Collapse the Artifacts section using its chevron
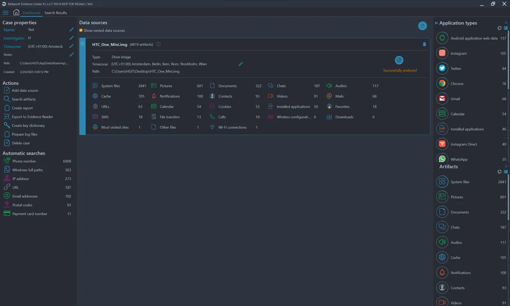Image resolution: width=510 pixels, height=306 pixels. (x=506, y=166)
